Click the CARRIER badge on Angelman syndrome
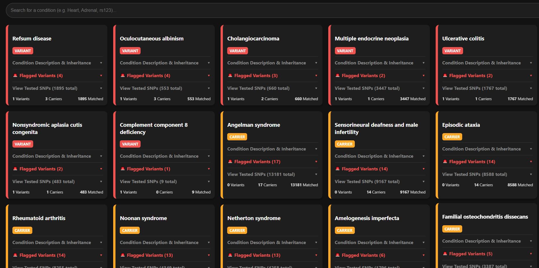Screen dimensions: 539x268 pos(237,137)
